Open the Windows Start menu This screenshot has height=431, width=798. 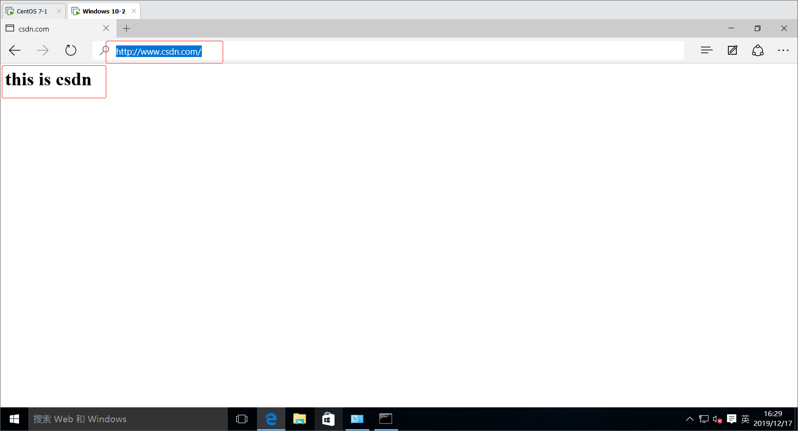(14, 419)
